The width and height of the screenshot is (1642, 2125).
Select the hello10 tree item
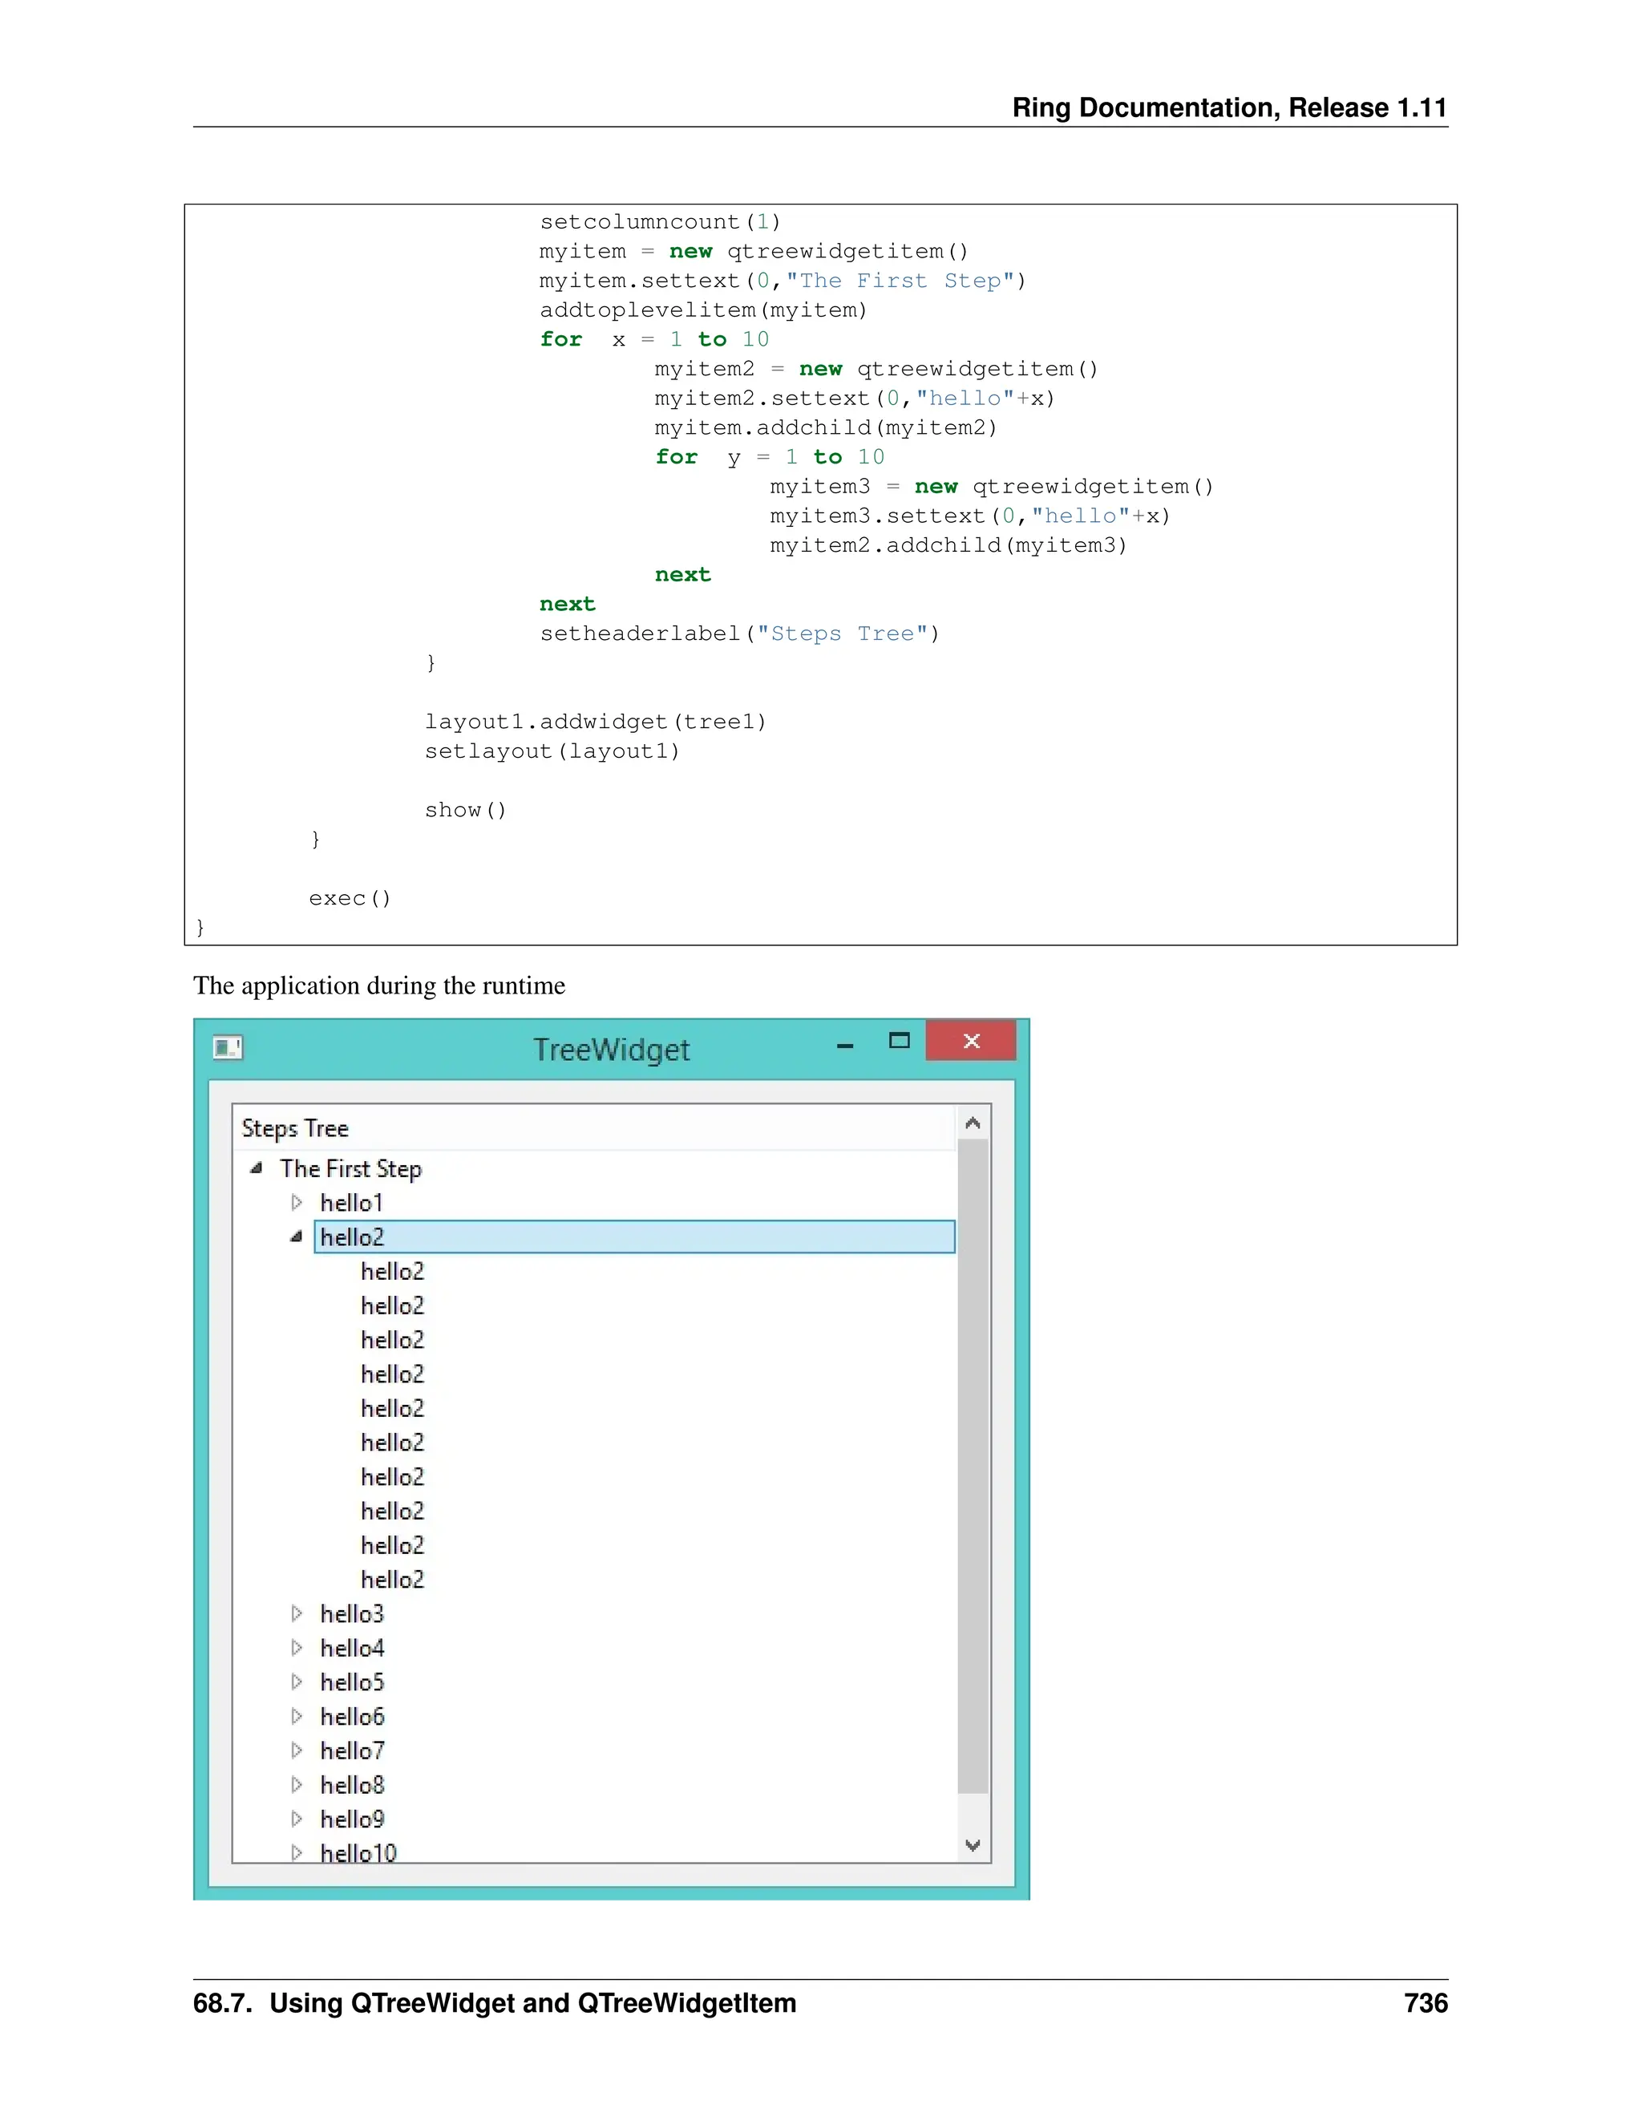tap(358, 1852)
